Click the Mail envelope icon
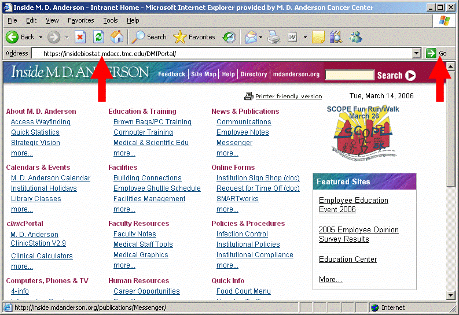Screen dimensions: 459x315 251,37
